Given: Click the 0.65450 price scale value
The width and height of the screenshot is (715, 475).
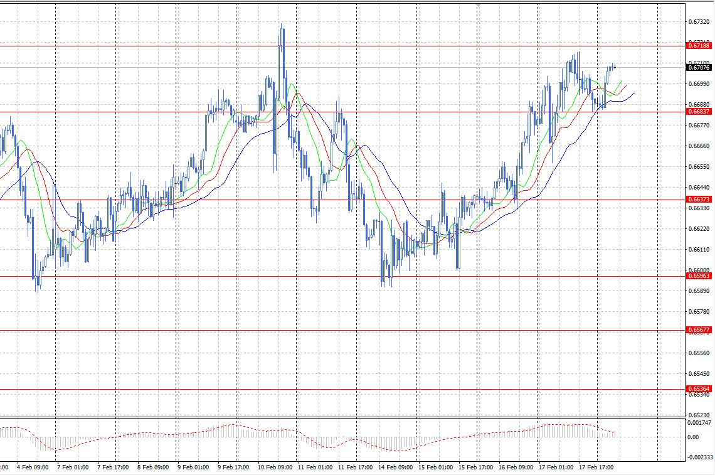Looking at the screenshot, I should click(x=699, y=374).
